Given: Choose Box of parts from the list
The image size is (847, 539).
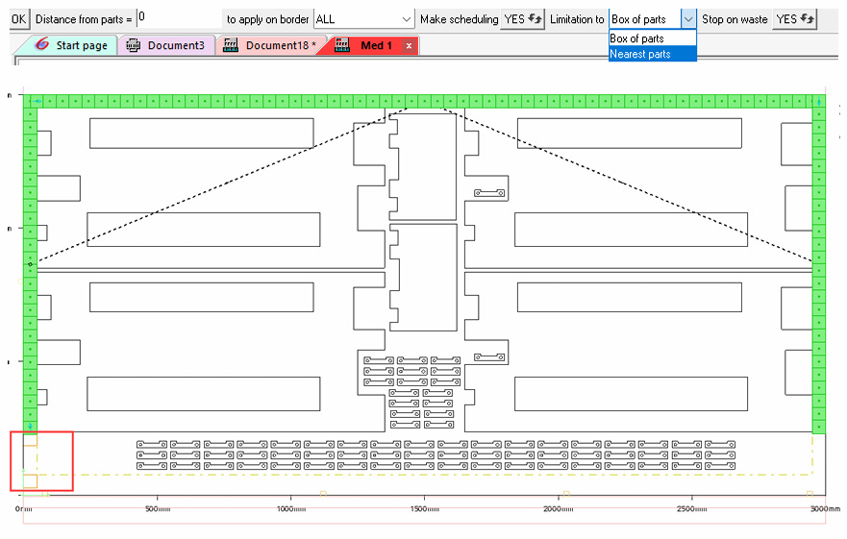Looking at the screenshot, I should tap(653, 38).
